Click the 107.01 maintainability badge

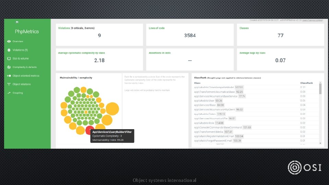click(239, 87)
